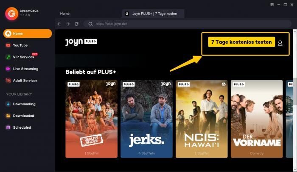Viewport: 297px width, 172px height.
Task: Switch to the Home tab
Action: coord(65,14)
